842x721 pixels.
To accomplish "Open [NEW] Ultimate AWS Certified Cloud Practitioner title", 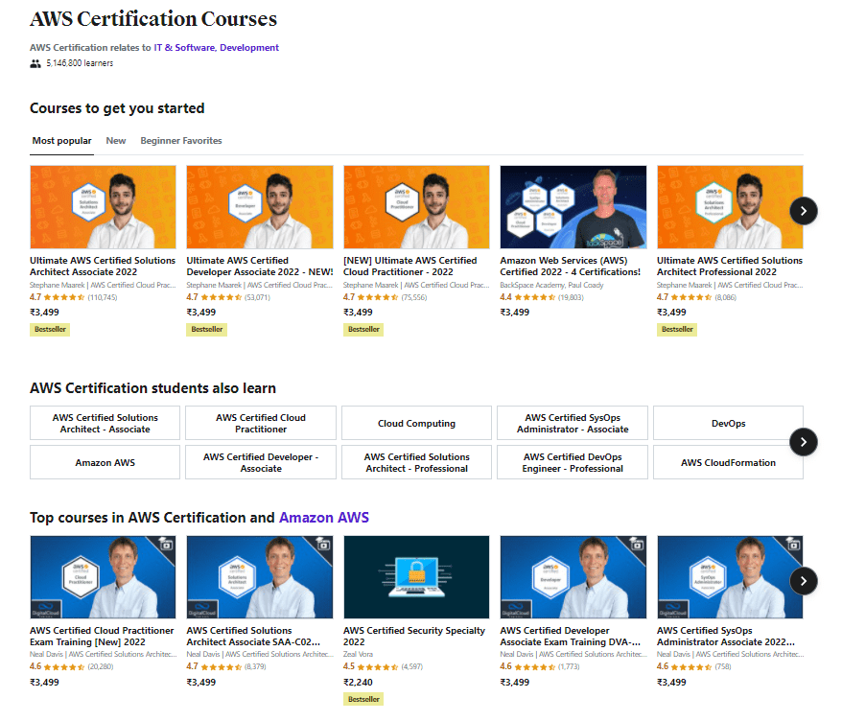I will 410,267.
